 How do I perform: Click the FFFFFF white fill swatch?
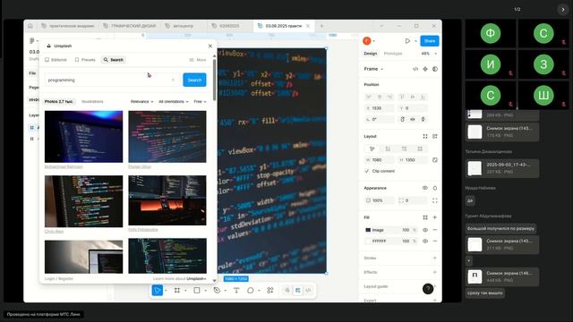pos(368,241)
